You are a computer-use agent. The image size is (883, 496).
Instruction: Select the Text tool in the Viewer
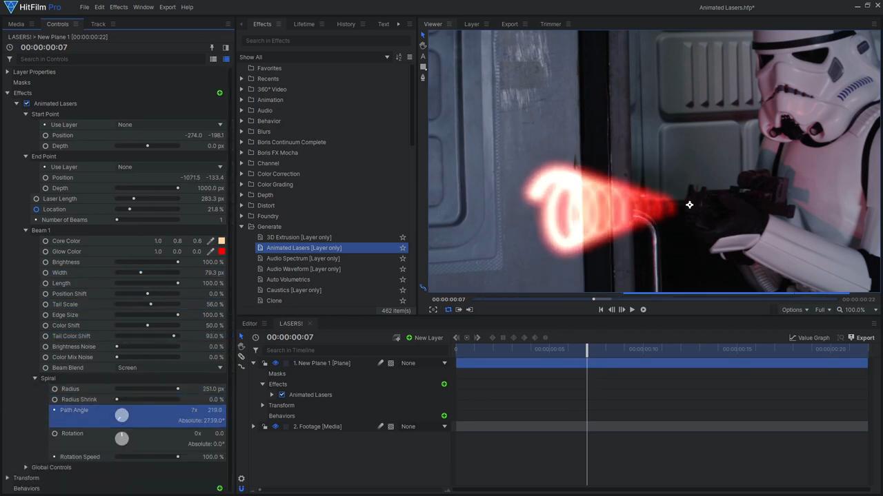(423, 56)
